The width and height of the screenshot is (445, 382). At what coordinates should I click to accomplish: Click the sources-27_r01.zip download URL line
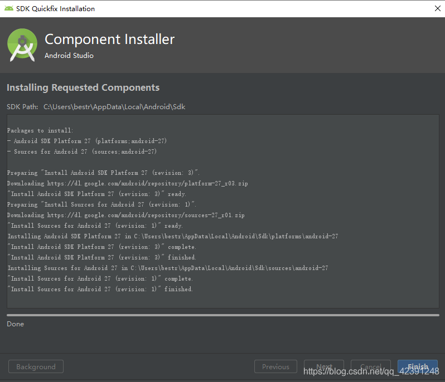125,215
